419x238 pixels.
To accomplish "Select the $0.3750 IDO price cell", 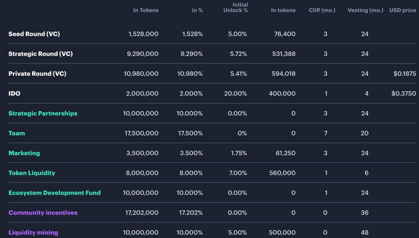I will click(x=404, y=94).
